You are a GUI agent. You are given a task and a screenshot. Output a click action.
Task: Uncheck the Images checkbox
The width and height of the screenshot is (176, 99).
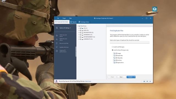116,53
